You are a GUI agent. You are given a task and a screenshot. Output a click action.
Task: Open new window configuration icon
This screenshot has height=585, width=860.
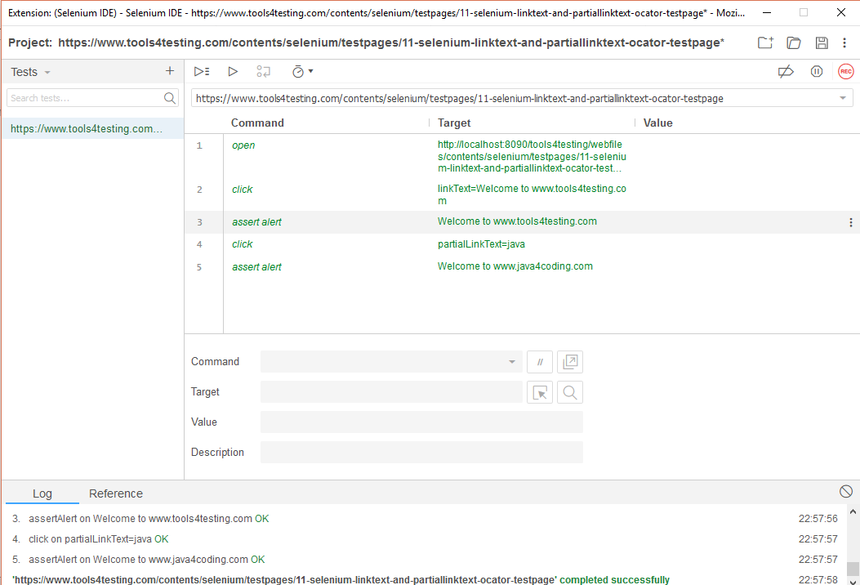click(570, 362)
